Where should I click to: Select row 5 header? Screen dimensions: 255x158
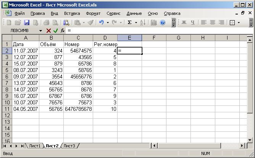coord(7,70)
